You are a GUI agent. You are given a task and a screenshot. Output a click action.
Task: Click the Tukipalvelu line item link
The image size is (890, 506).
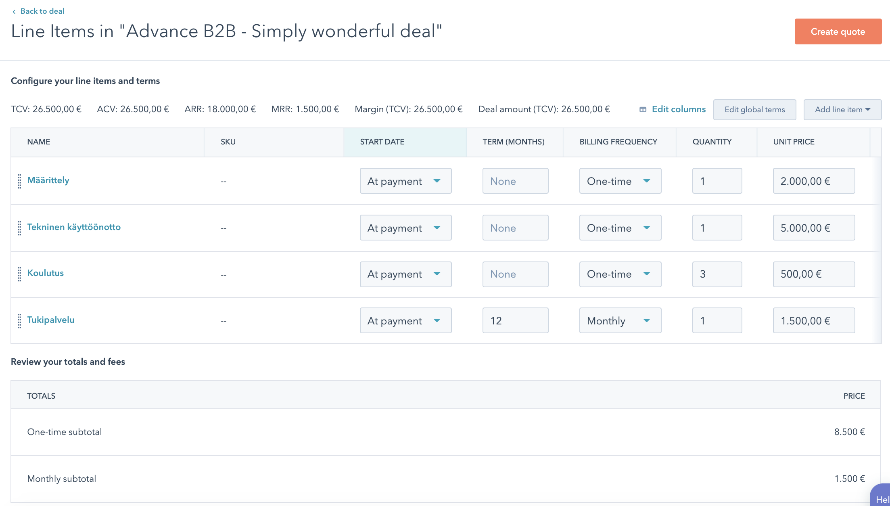[50, 320]
